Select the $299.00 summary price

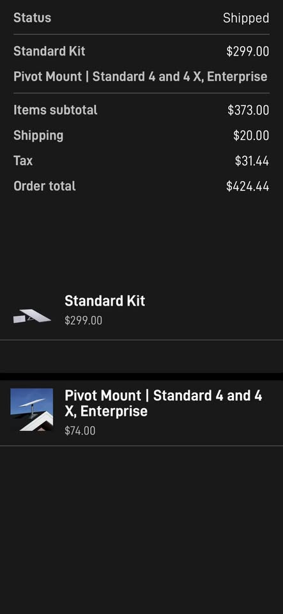tap(247, 51)
